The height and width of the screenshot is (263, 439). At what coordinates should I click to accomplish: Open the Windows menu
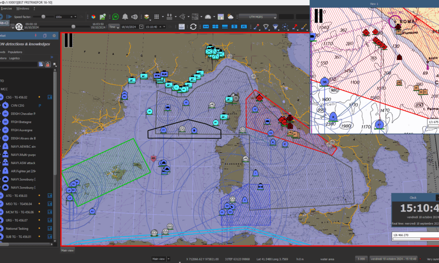pyautogui.click(x=23, y=9)
